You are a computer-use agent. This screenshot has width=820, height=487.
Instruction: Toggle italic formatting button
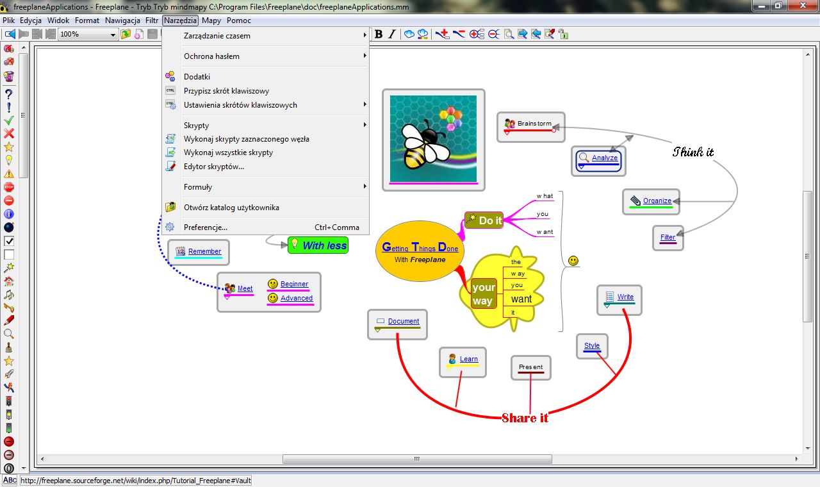tap(393, 34)
